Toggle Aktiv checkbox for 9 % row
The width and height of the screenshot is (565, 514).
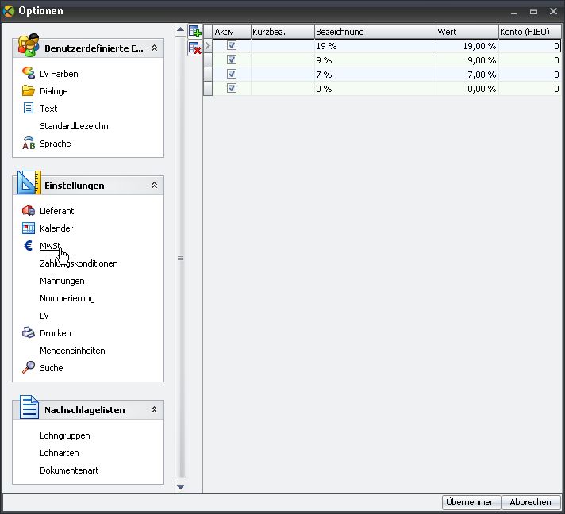[x=232, y=60]
